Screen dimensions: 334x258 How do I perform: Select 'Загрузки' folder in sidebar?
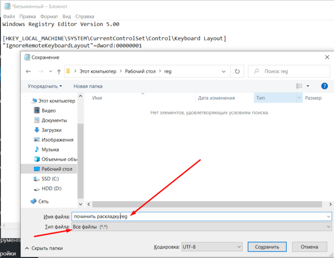click(x=48, y=130)
